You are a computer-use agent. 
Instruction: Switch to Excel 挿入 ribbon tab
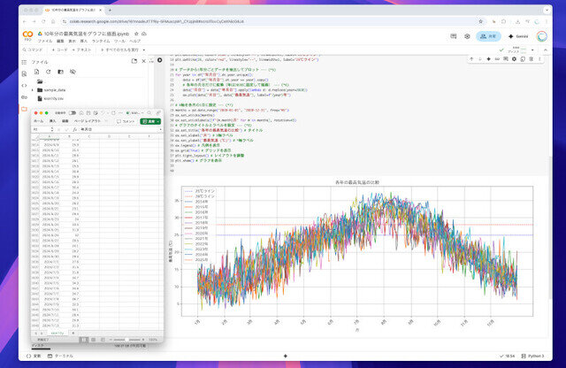click(52, 121)
